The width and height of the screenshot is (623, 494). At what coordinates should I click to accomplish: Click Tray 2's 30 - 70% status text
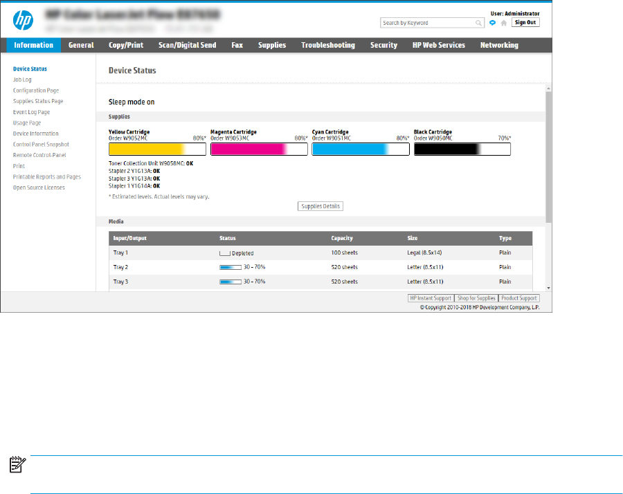pyautogui.click(x=254, y=267)
